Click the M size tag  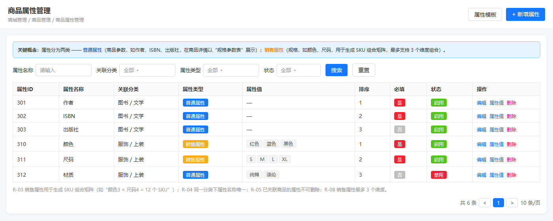262,159
